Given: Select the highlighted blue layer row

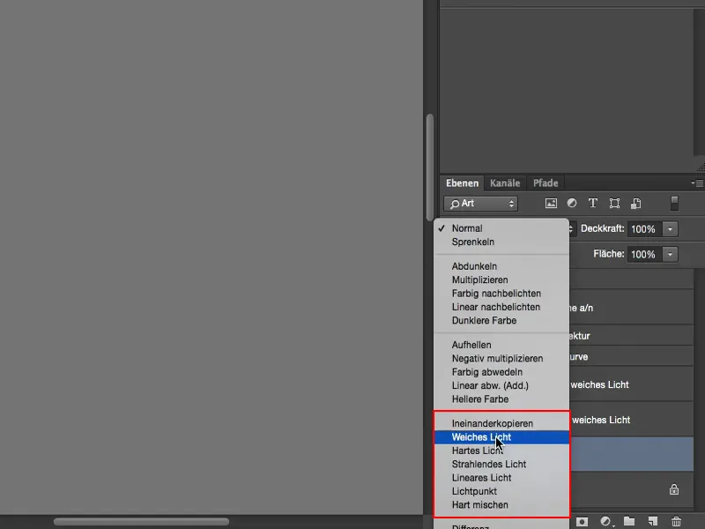Looking at the screenshot, I should pos(631,454).
